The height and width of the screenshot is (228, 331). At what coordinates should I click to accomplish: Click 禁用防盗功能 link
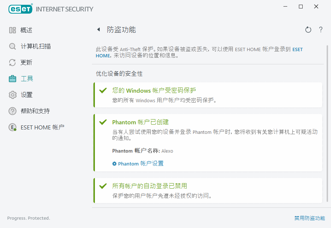[309, 218]
